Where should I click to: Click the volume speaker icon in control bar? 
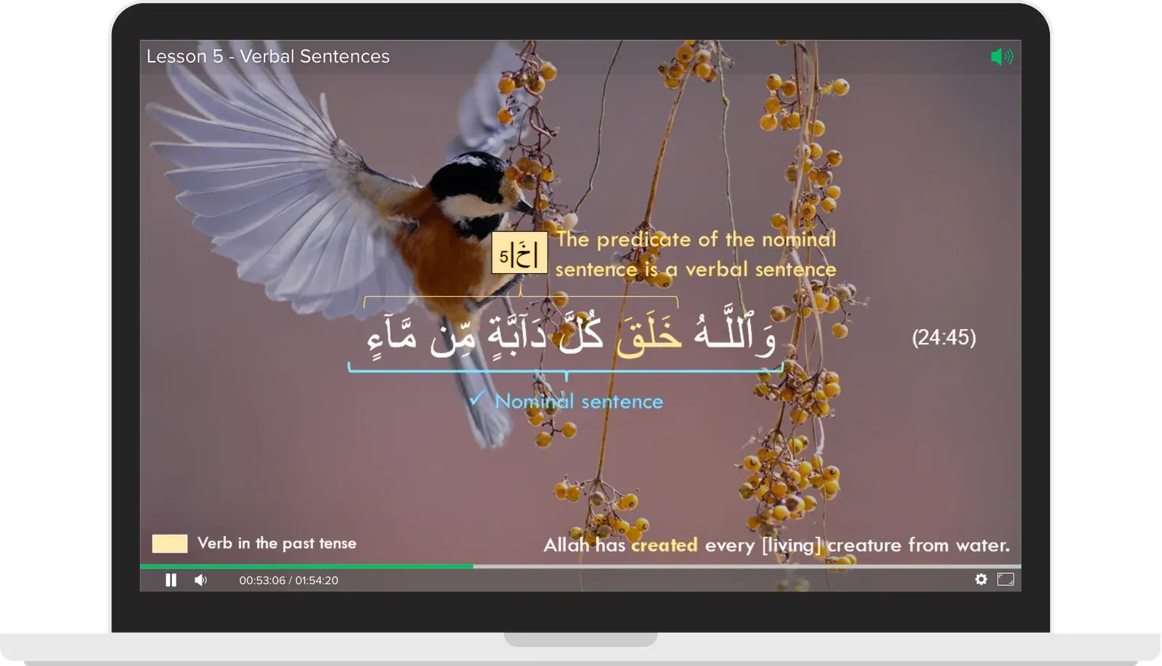[x=201, y=580]
